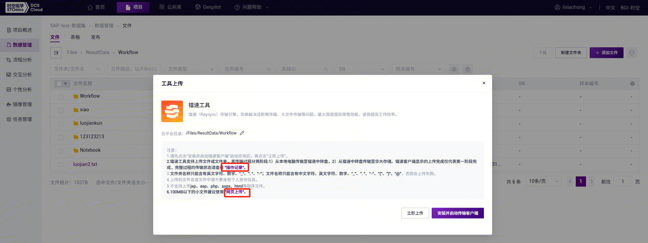Check the Workflow row checkbox

coord(61,97)
